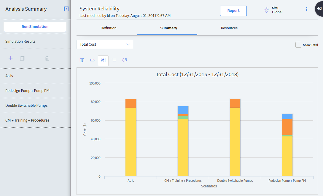This screenshot has height=196, width=323.
Task: Open the Resources tab
Action: pyautogui.click(x=229, y=28)
